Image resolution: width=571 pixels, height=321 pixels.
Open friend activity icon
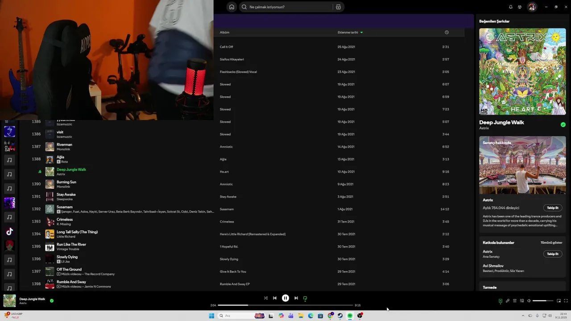coord(520,7)
